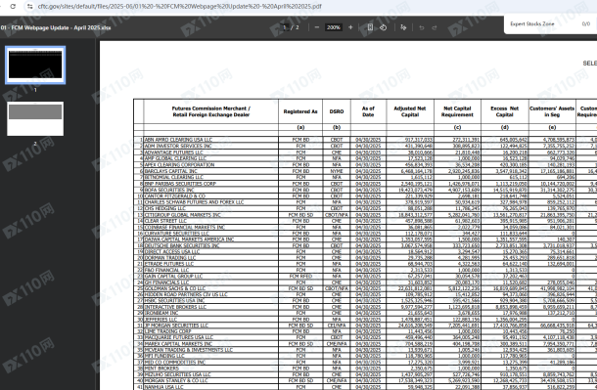Viewport: 597px width, 390px height.
Task: Click the Adjusted Net Capital column header
Action: pyautogui.click(x=410, y=111)
